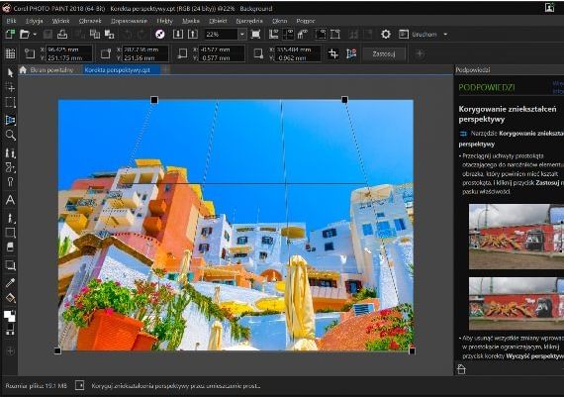Select the Mask Transform tool
Screen dimensions: 564x397
(x=10, y=87)
